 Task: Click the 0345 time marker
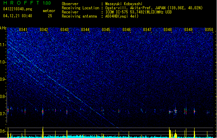tap(106, 30)
